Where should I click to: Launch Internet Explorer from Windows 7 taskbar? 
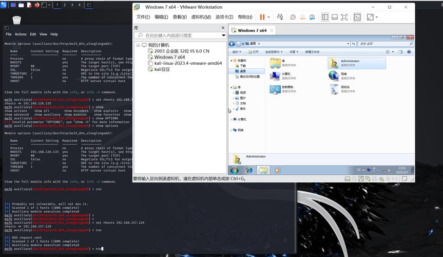point(249,170)
